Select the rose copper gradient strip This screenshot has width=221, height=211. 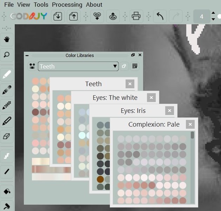51,169
